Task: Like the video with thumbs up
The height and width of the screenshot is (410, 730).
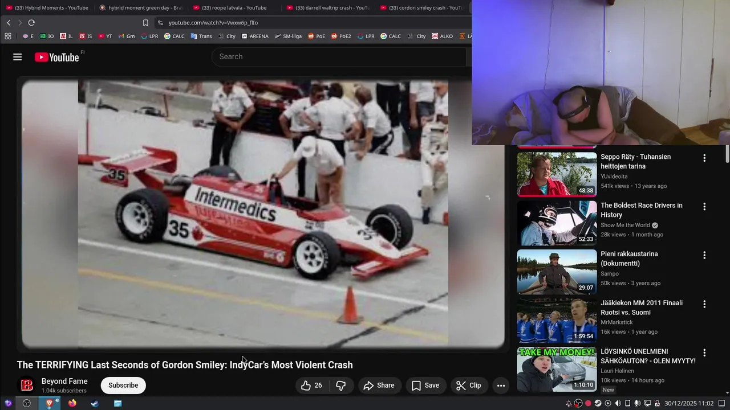Action: point(311,386)
